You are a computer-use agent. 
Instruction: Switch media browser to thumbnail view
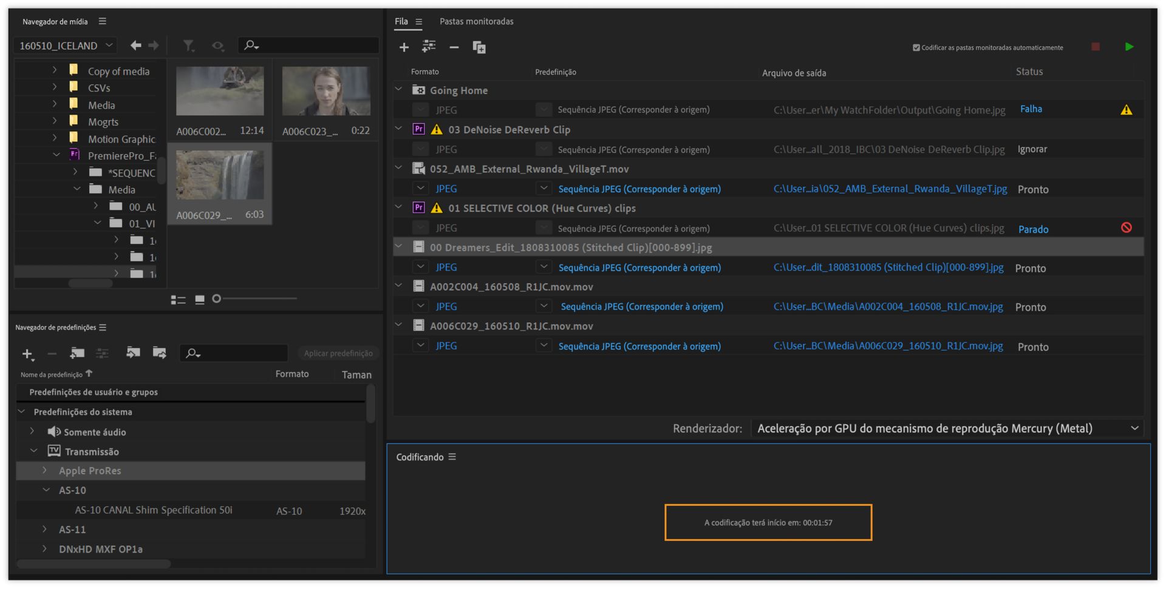(200, 300)
